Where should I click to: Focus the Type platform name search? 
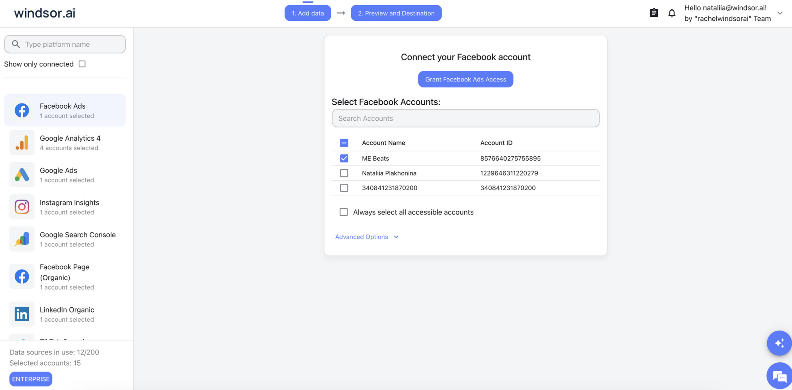coord(65,44)
